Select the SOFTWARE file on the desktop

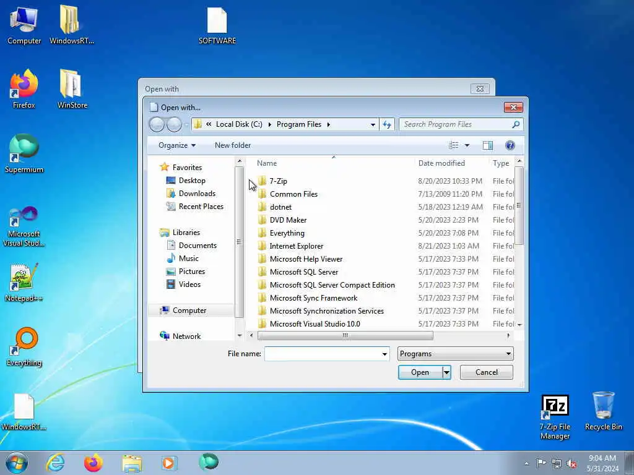[217, 25]
